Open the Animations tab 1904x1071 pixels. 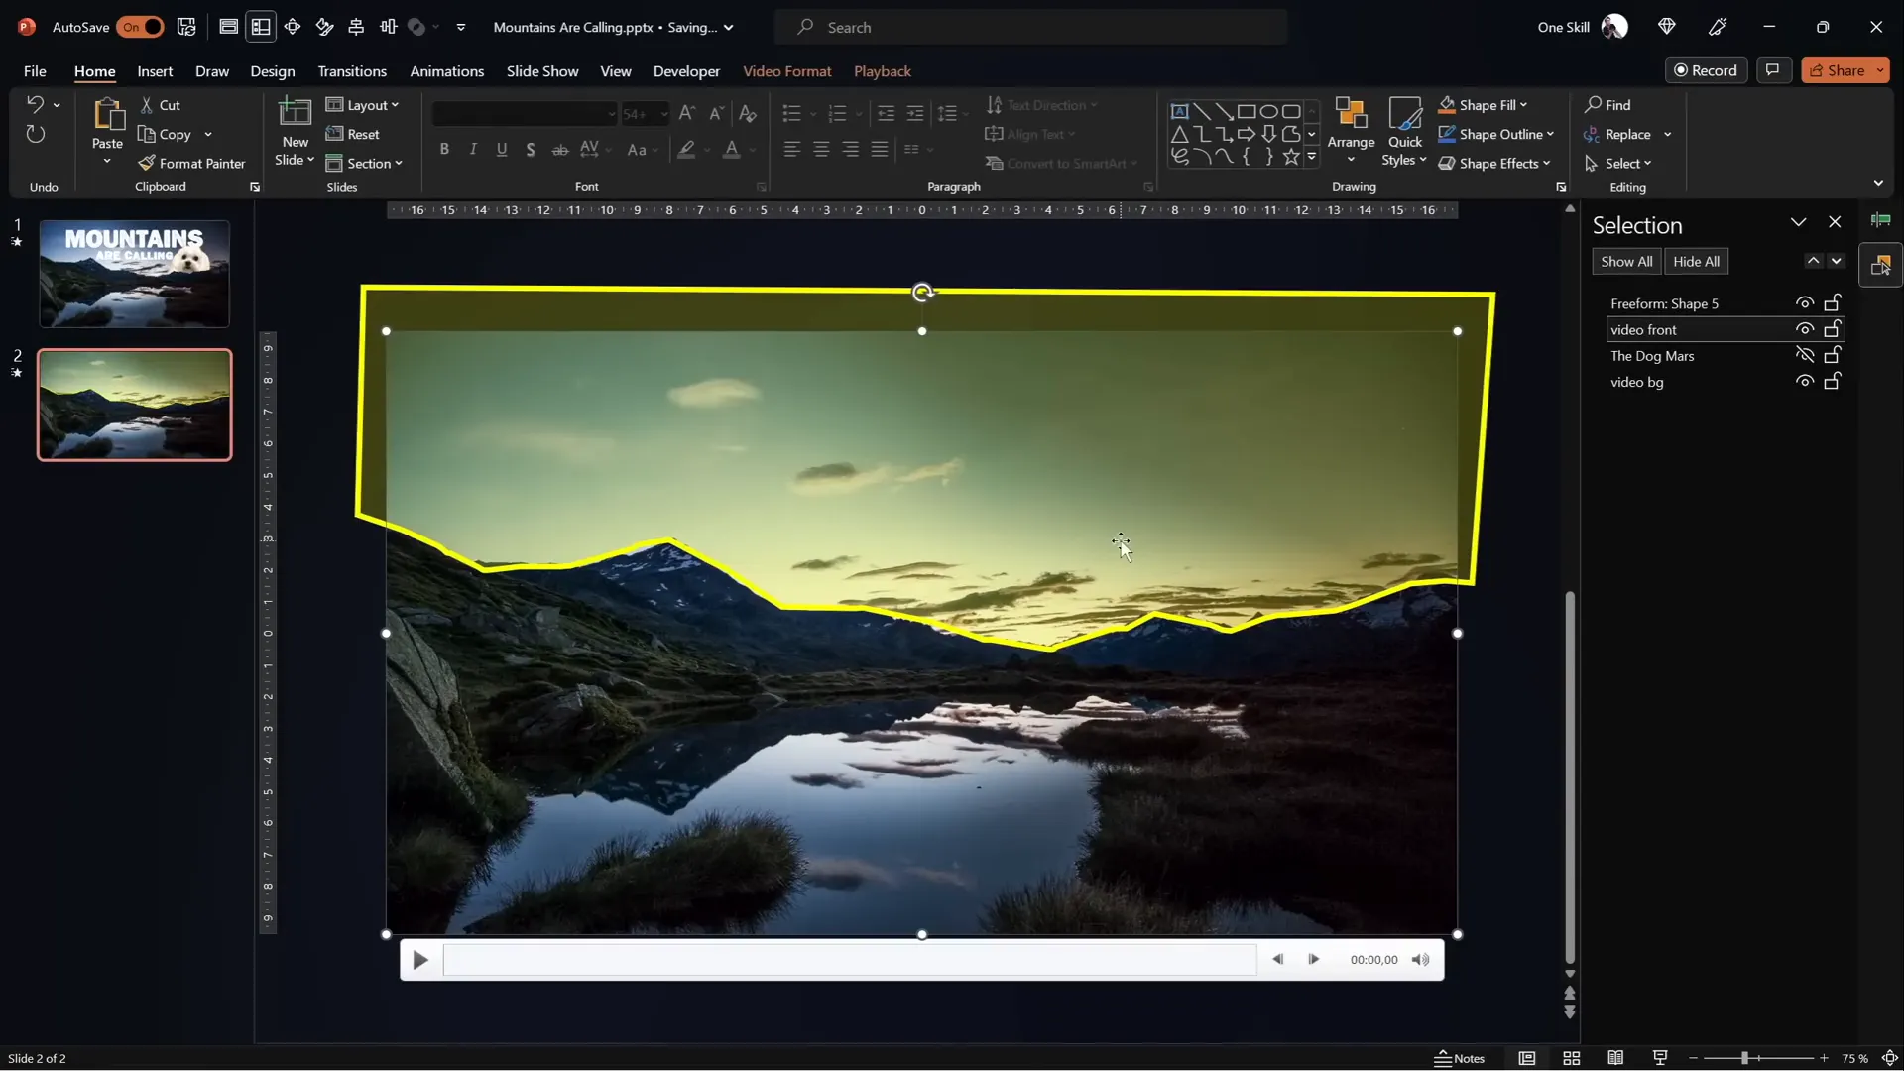[447, 71]
